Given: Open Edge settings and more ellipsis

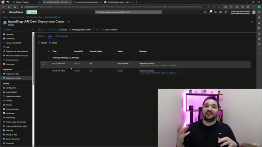Looking at the screenshot, I should click(x=254, y=7).
